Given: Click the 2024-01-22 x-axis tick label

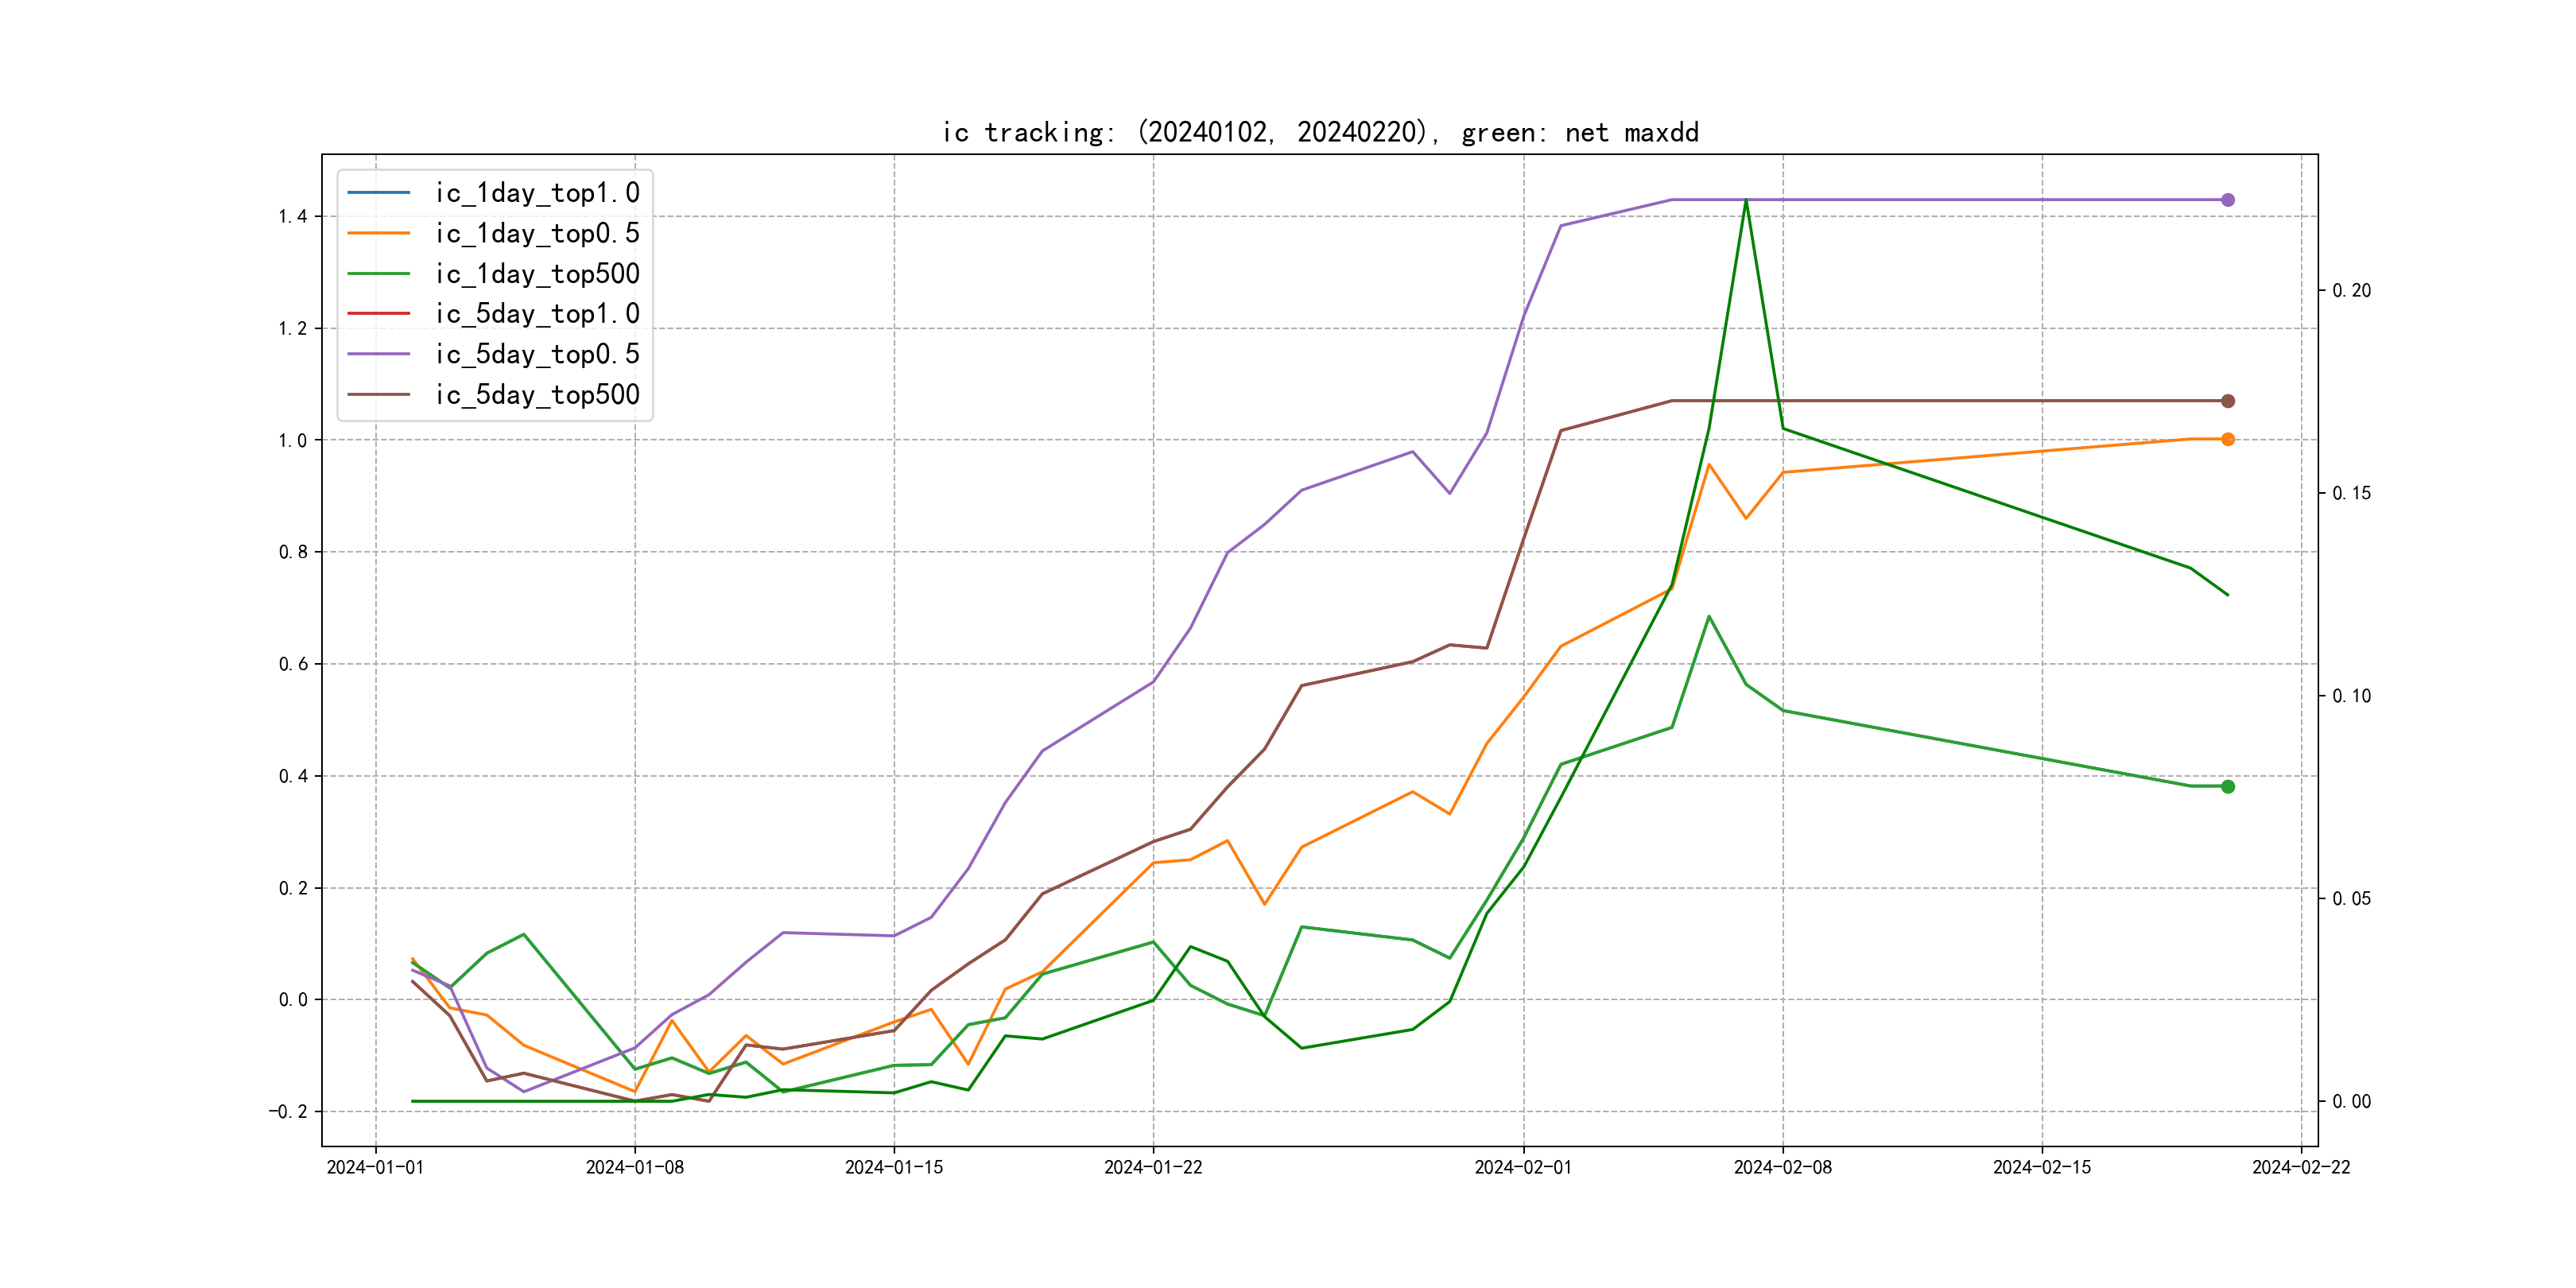Looking at the screenshot, I should [1153, 1167].
